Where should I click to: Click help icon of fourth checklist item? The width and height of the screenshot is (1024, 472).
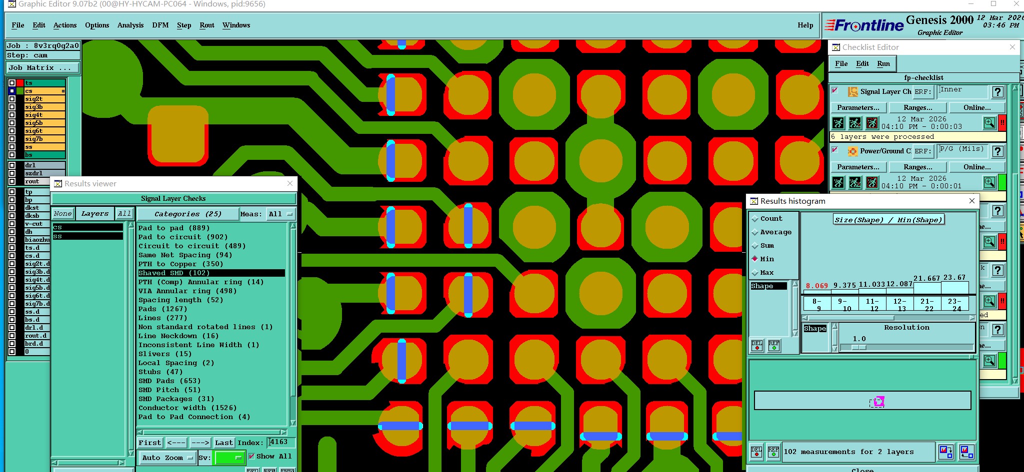[997, 270]
